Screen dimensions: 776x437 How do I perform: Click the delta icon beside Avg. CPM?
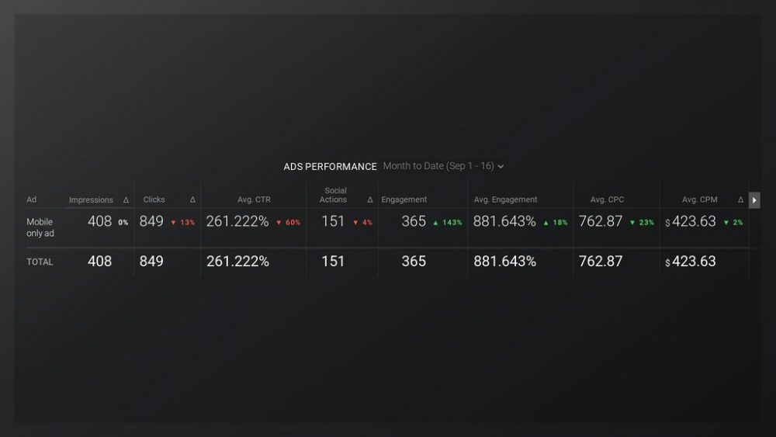coord(740,200)
